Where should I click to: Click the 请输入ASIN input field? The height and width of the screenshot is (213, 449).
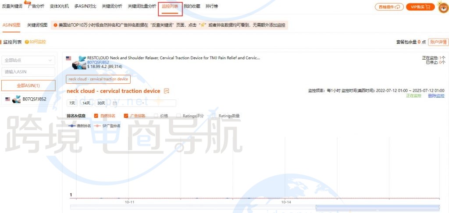tap(29, 72)
